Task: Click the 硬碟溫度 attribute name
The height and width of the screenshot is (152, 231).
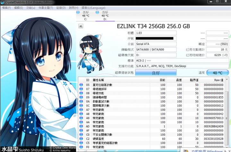Action: [x=98, y=139]
